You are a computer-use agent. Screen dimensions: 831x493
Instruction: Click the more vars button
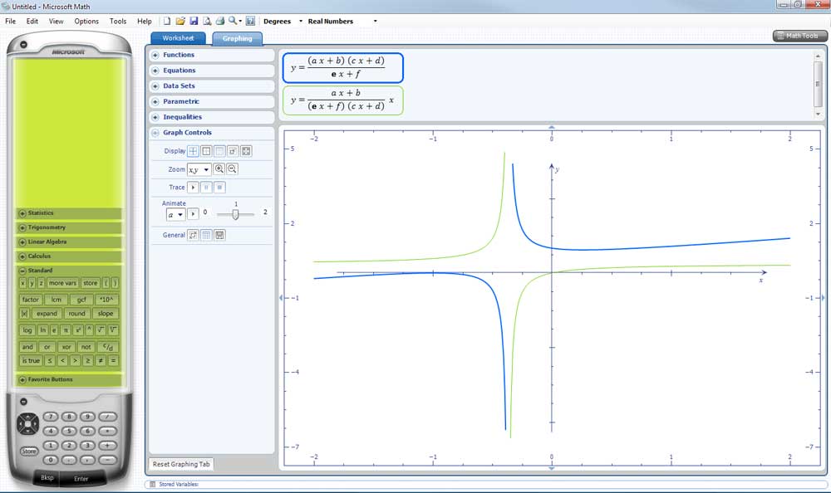coord(63,283)
